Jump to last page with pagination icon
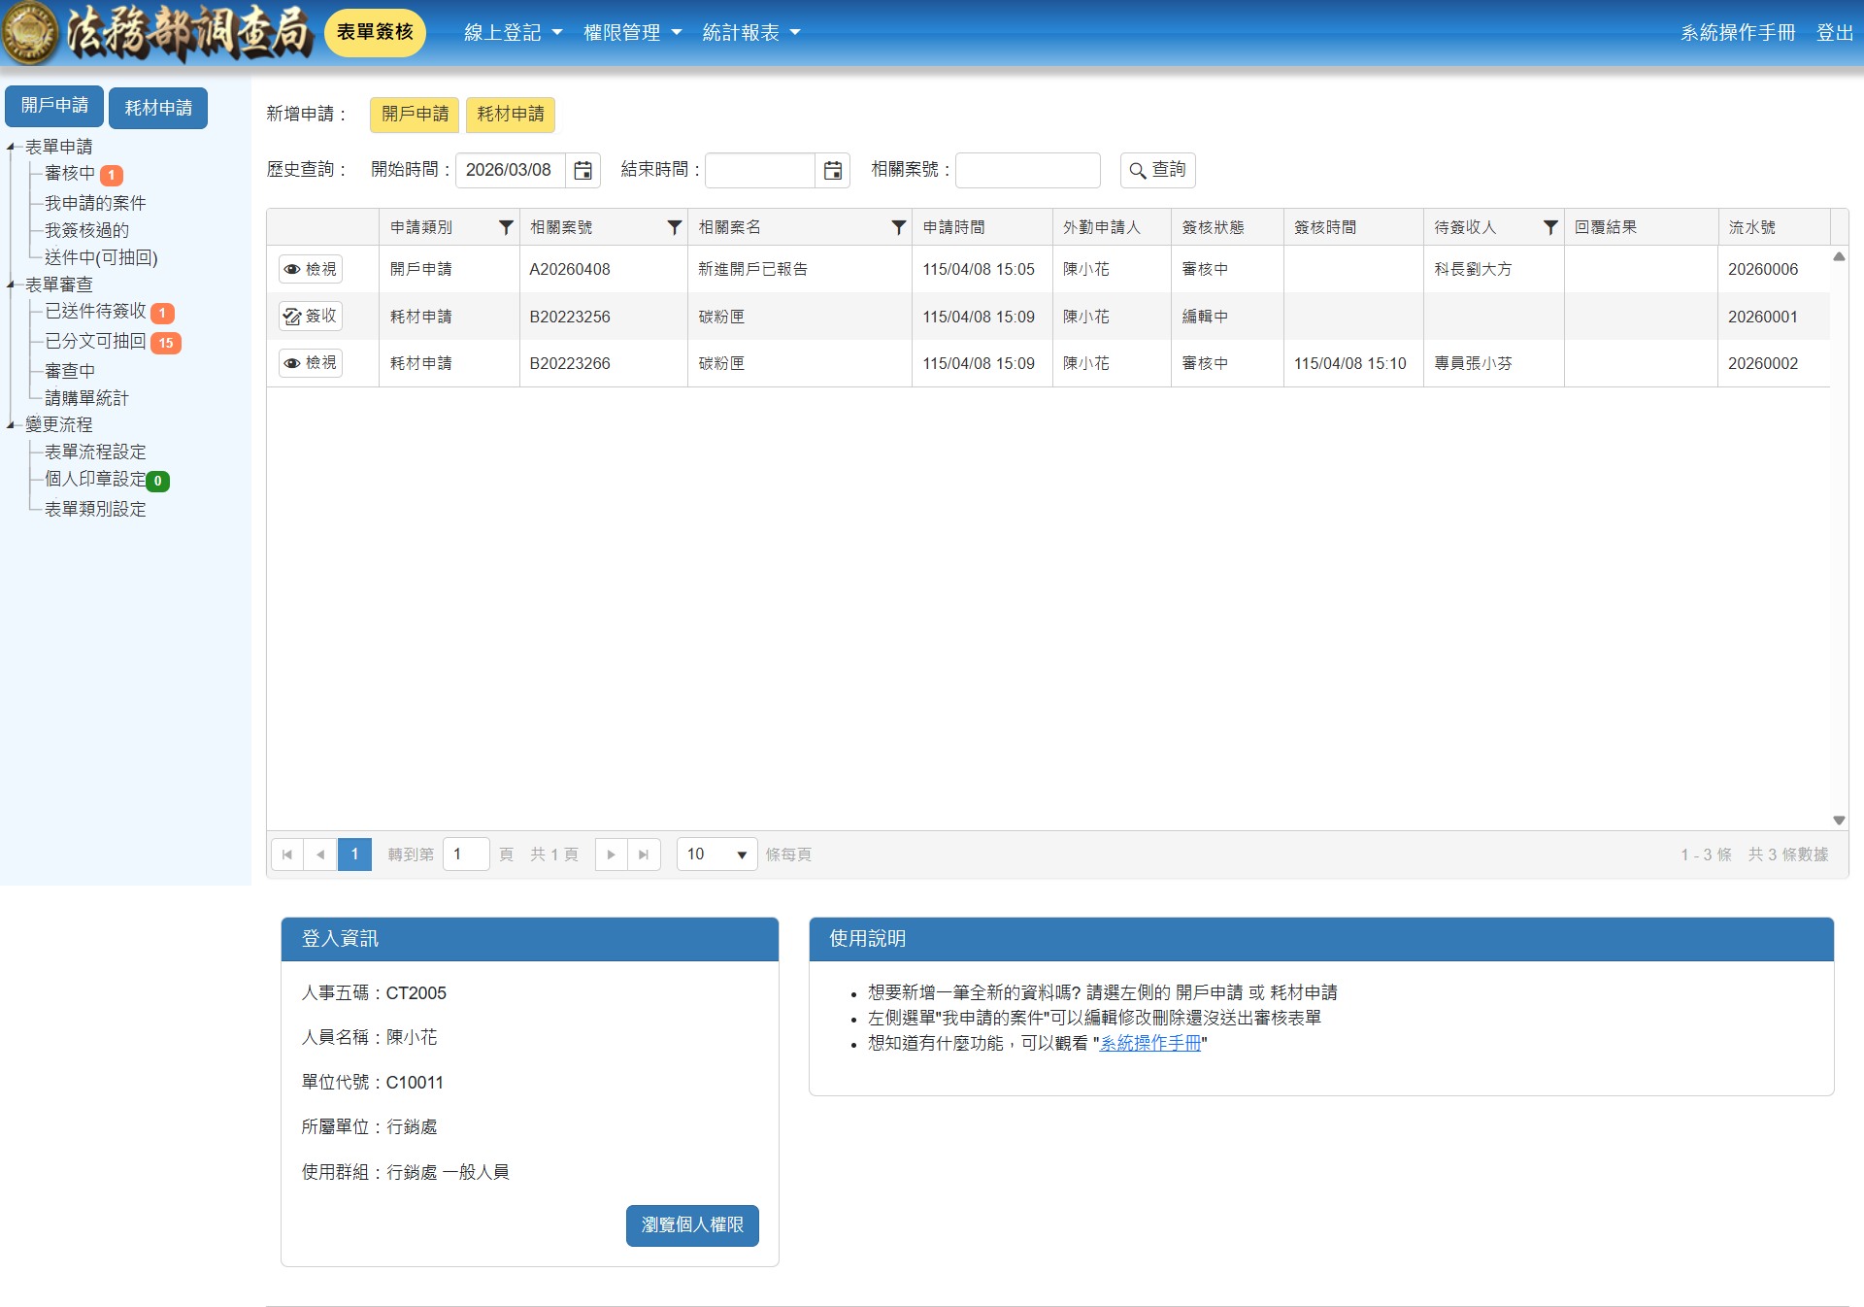The image size is (1864, 1307). point(643,855)
